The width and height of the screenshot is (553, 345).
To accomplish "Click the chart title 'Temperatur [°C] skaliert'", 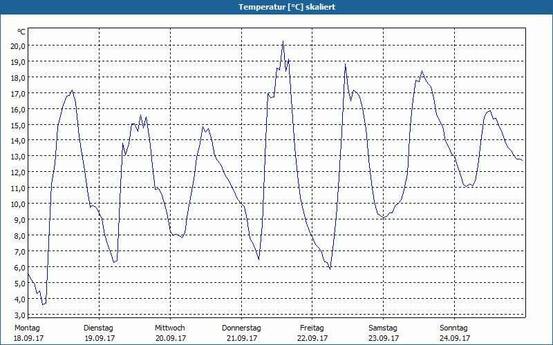I will coord(276,6).
